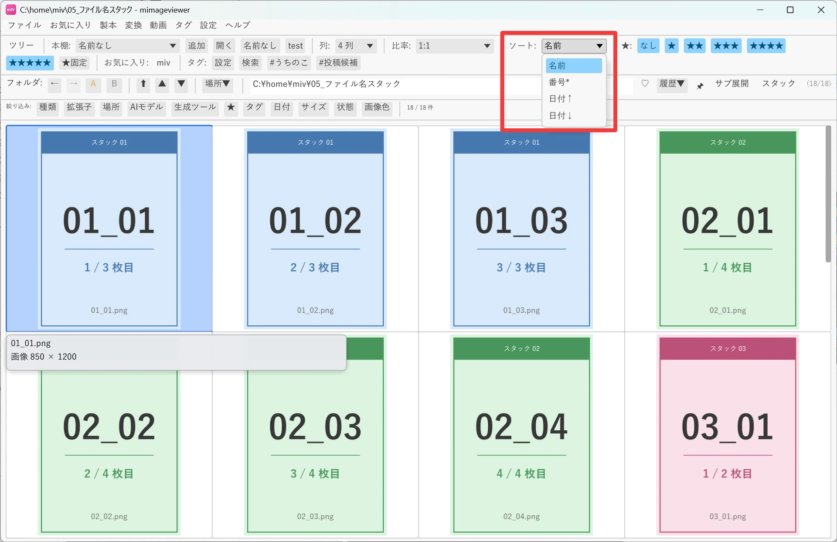The height and width of the screenshot is (542, 837).
Task: Click the heart favorite icon
Action: [645, 83]
